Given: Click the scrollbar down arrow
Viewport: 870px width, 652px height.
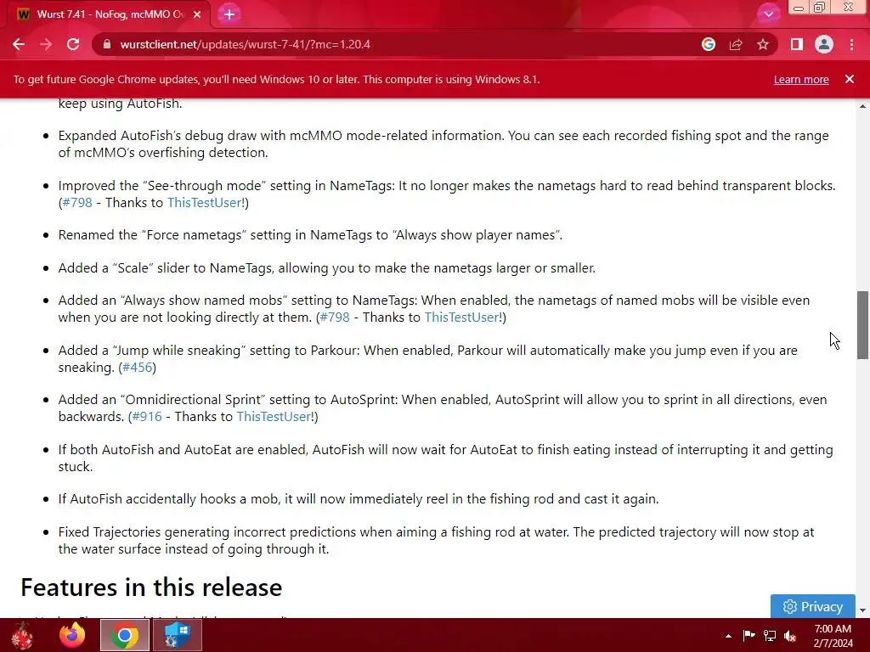Looking at the screenshot, I should coord(862,610).
